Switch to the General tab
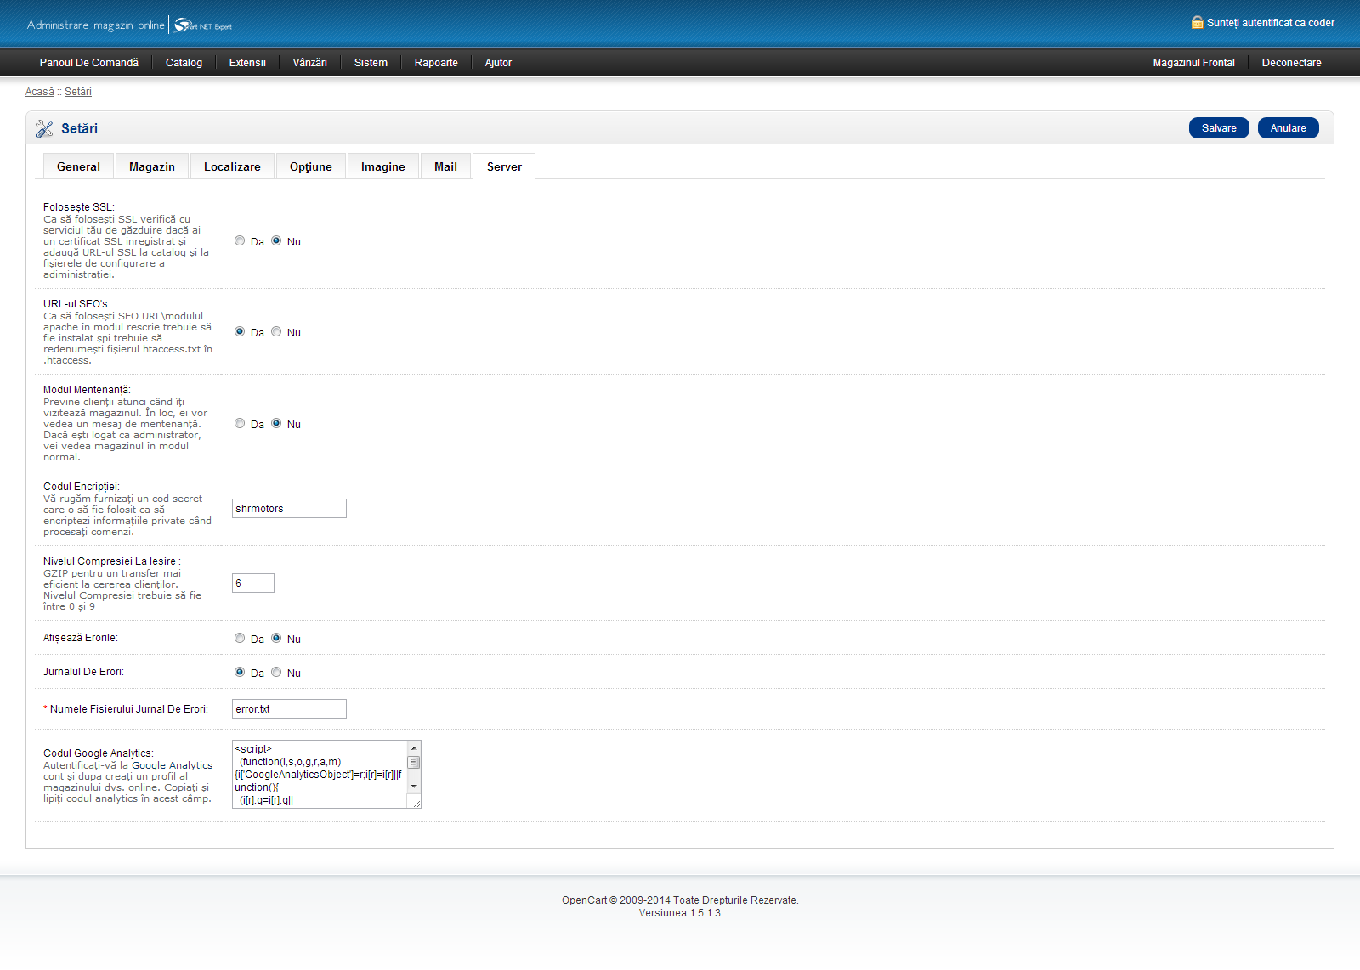The width and height of the screenshot is (1360, 970). (x=78, y=167)
